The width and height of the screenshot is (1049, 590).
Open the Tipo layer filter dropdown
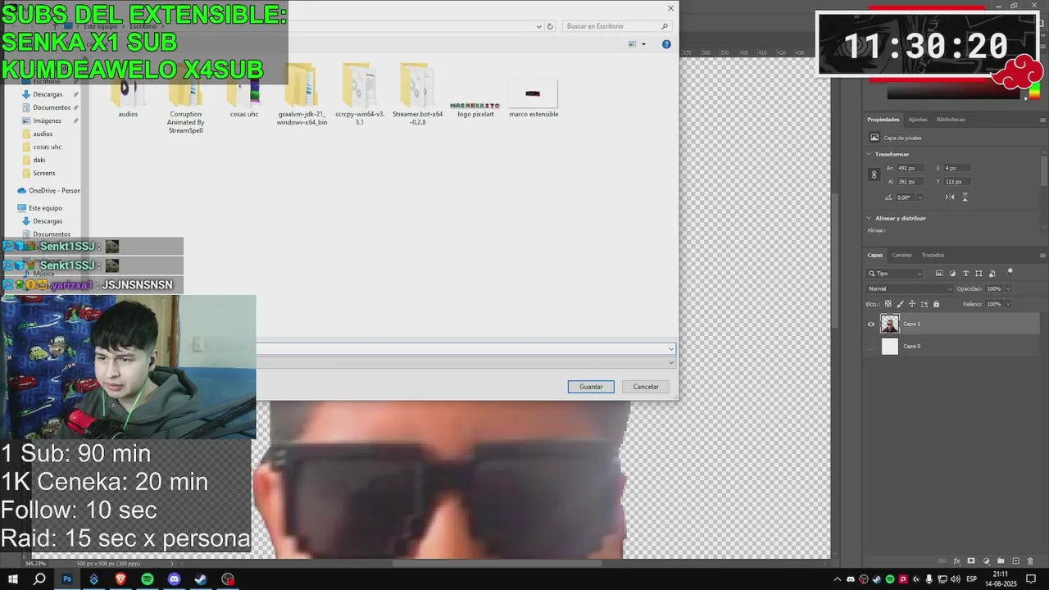[x=896, y=274]
